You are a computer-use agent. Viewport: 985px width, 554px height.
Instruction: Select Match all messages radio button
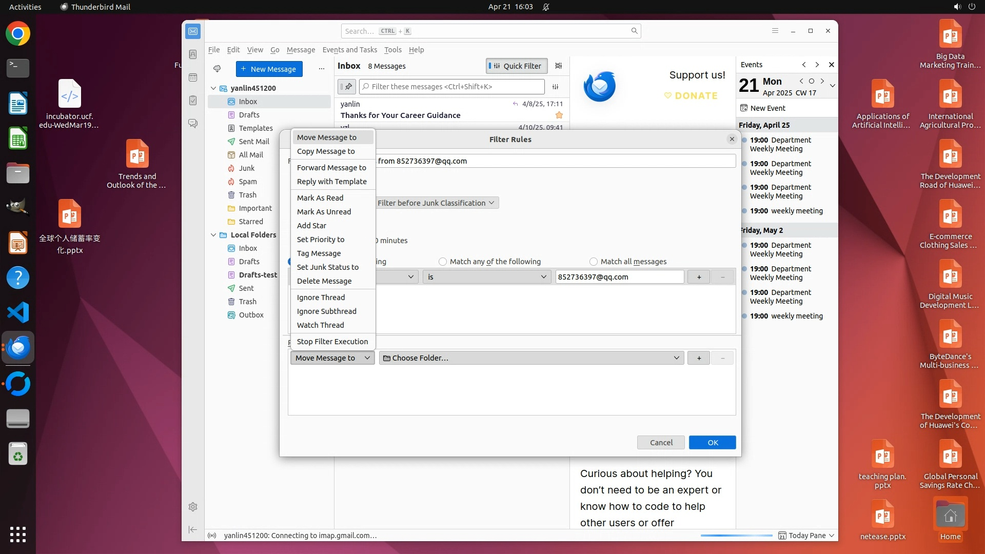(x=594, y=262)
